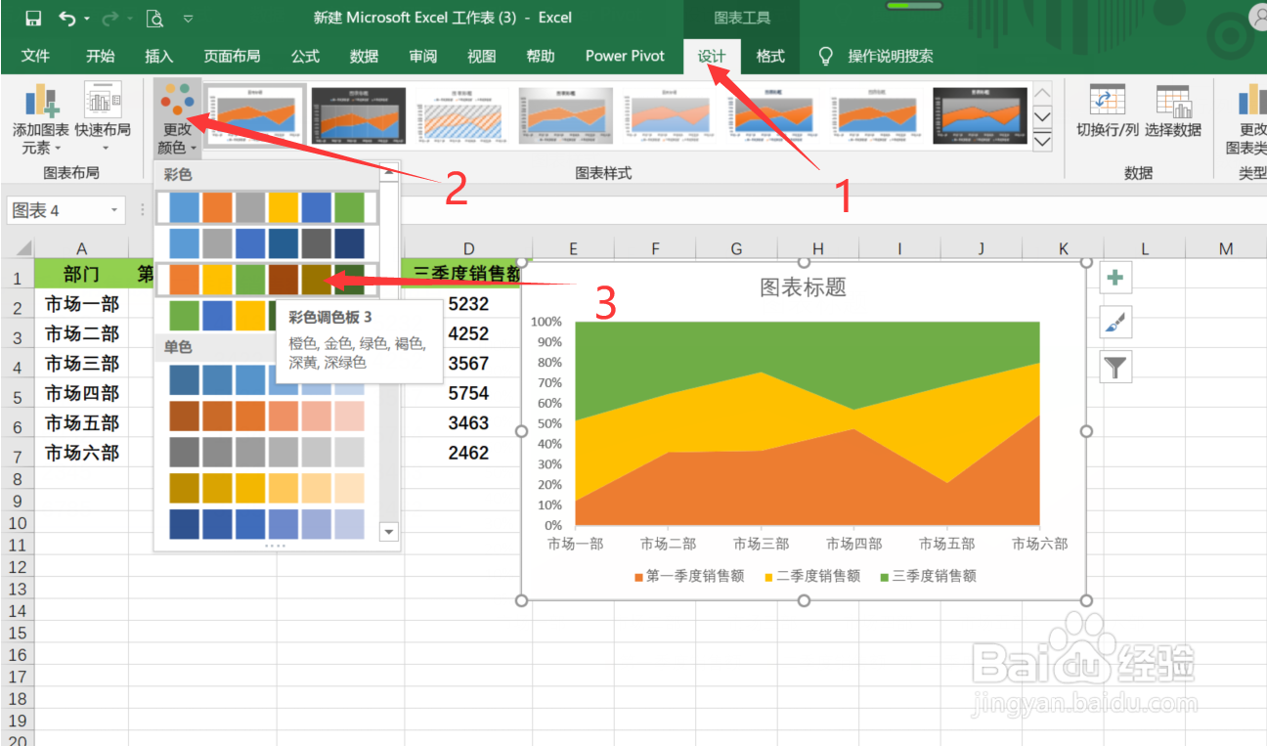Select the first dark chart style thumbnail
This screenshot has height=746, width=1267.
point(359,114)
